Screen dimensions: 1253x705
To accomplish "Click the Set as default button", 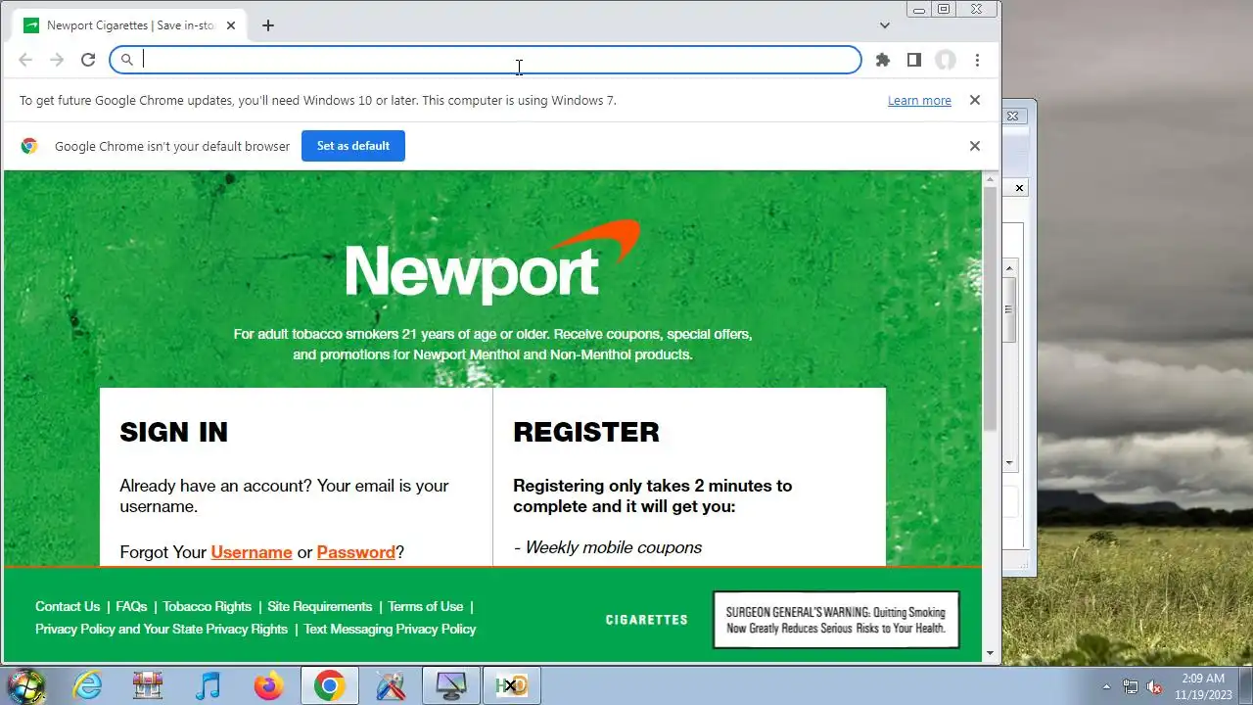I will [353, 146].
